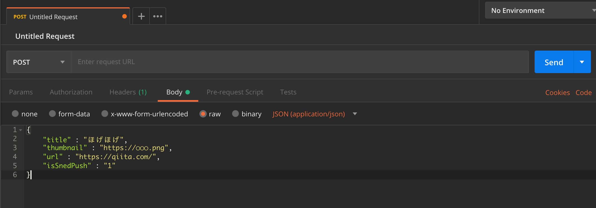Open the Cookies link

coord(557,93)
